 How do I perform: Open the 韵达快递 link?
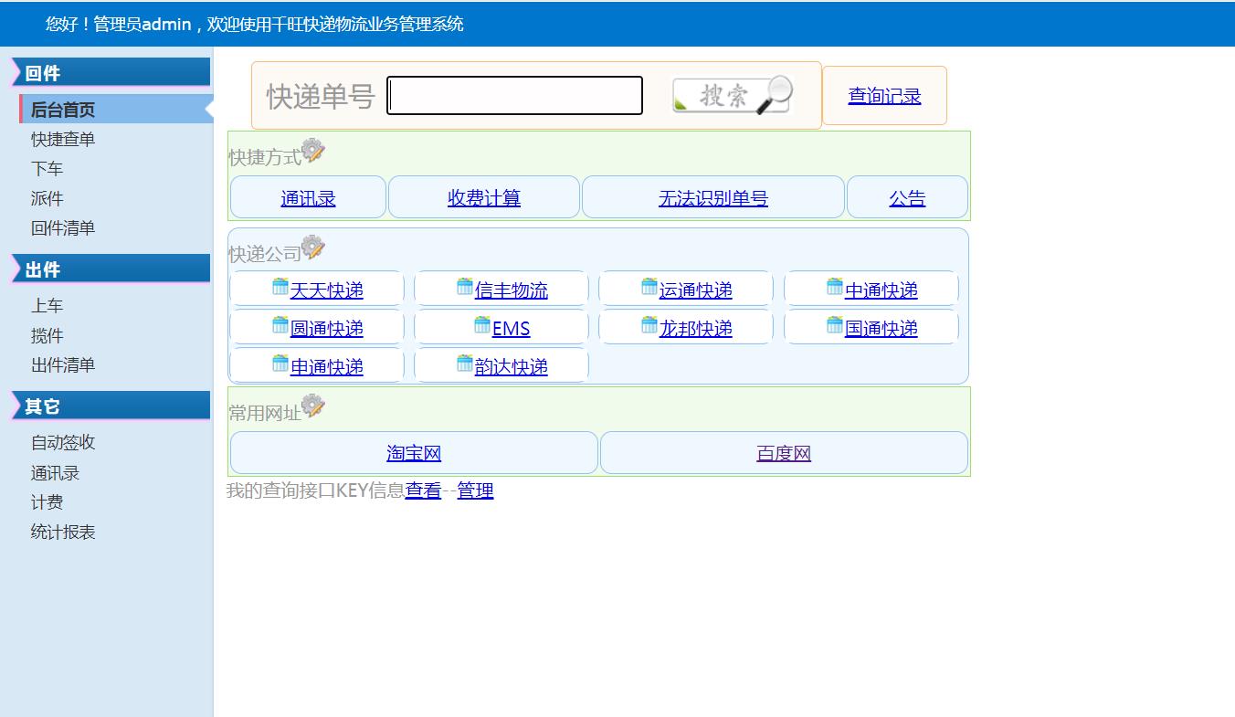512,367
